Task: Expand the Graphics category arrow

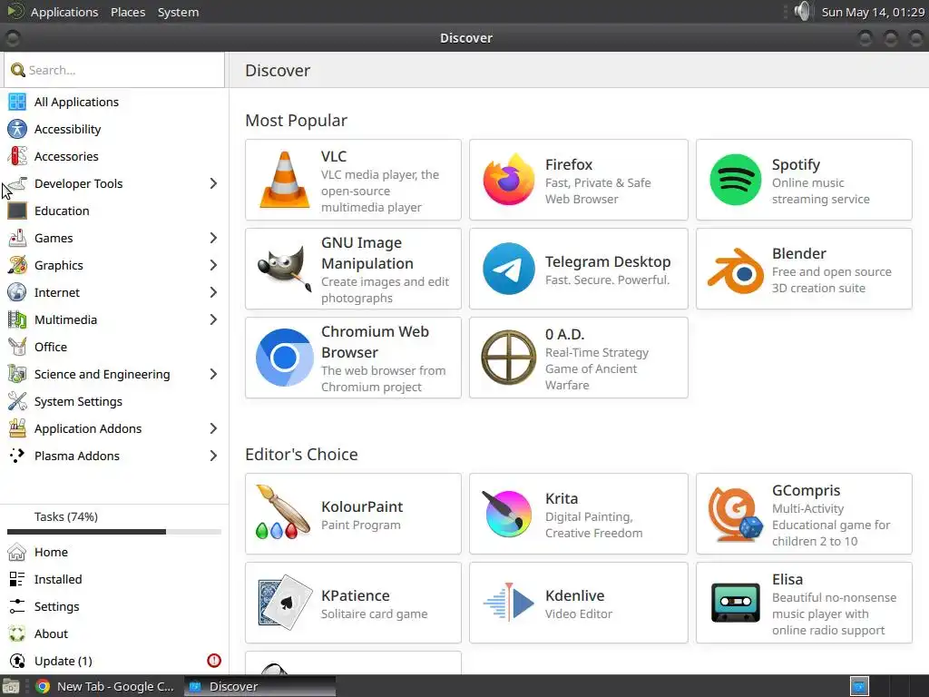Action: [x=213, y=266]
